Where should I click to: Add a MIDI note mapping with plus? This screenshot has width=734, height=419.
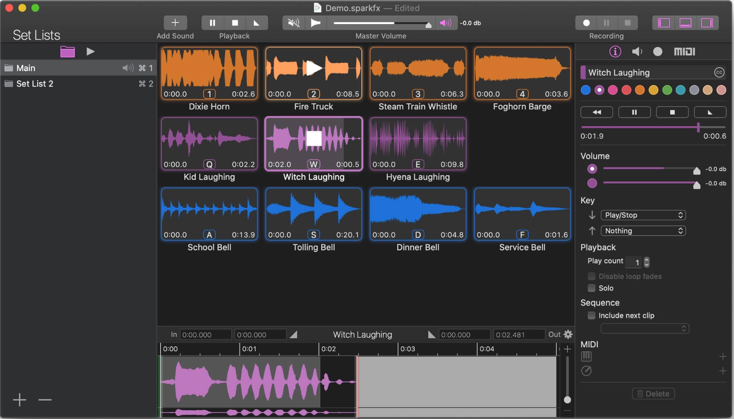(723, 357)
